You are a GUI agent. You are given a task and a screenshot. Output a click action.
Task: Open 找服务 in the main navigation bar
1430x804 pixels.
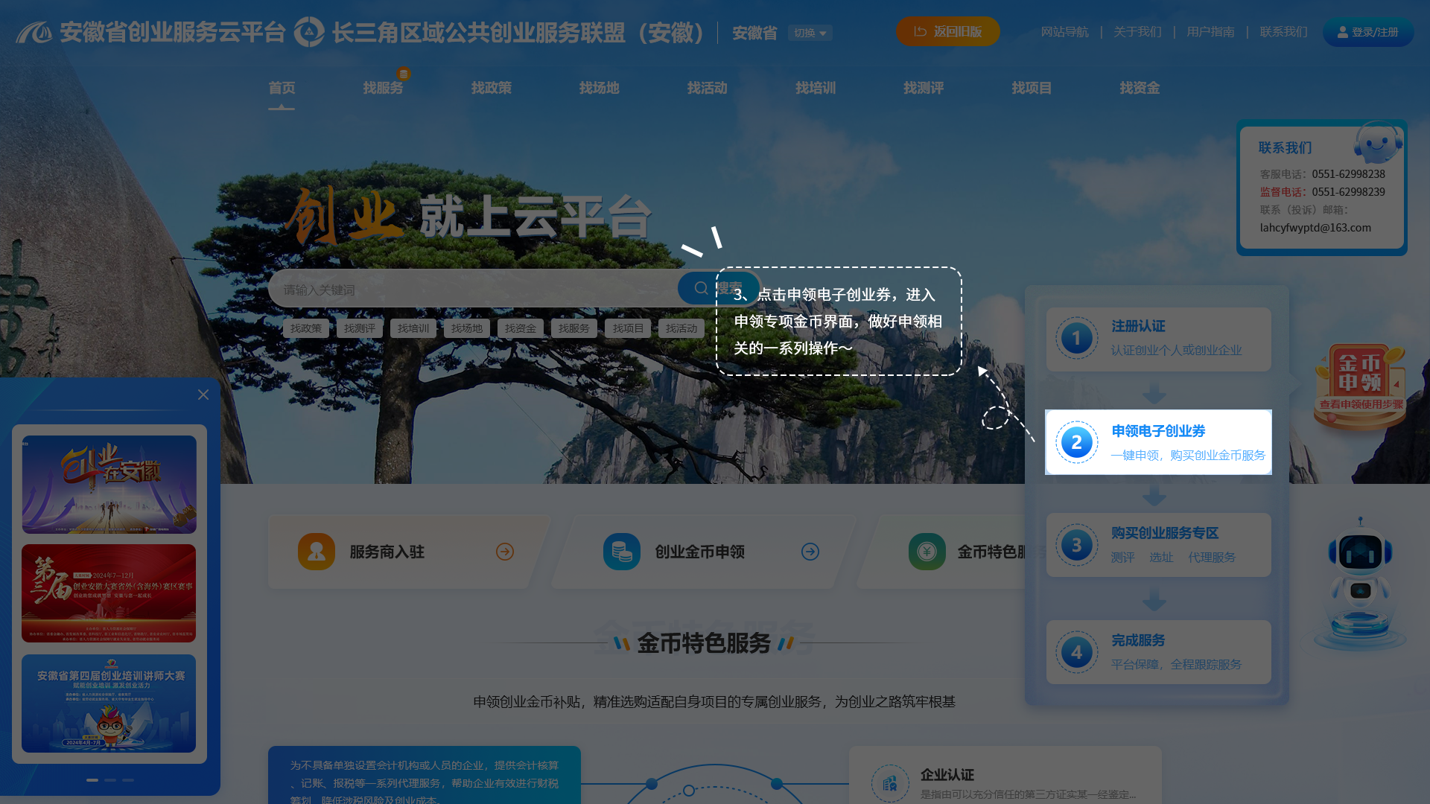(383, 88)
